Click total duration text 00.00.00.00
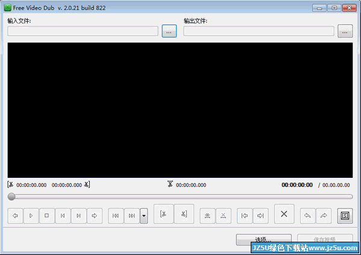The height and width of the screenshot is (255, 361). point(336,185)
